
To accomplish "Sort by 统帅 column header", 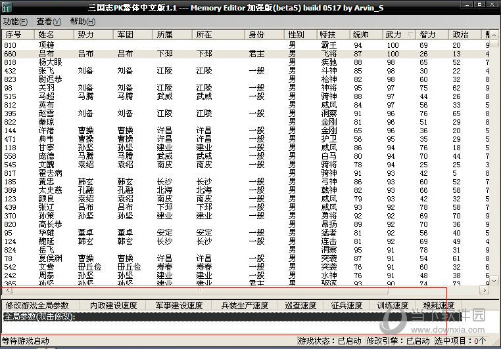I will [366, 34].
